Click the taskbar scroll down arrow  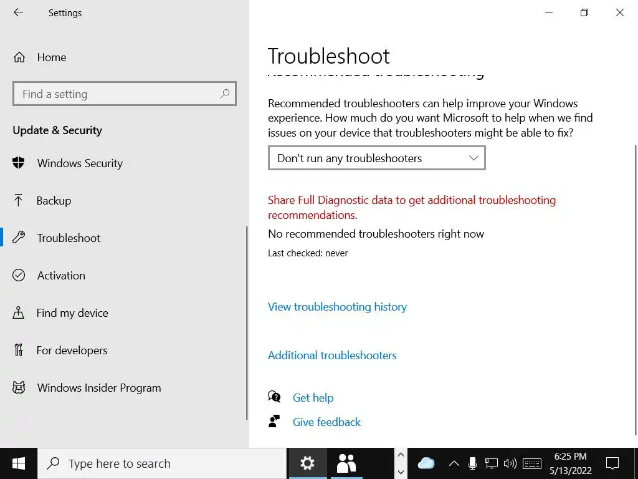pyautogui.click(x=401, y=472)
